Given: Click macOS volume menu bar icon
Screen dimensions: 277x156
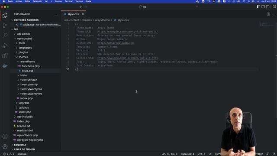Looking at the screenshot, I should click(x=238, y=1).
